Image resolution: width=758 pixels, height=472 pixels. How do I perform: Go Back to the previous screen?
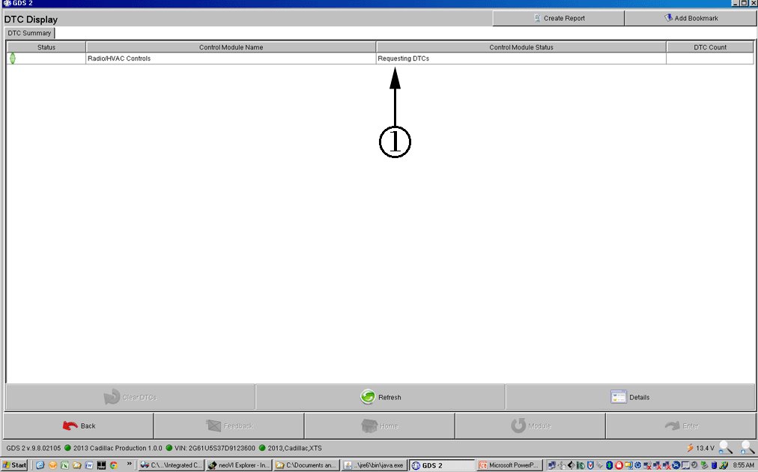pyautogui.click(x=79, y=426)
